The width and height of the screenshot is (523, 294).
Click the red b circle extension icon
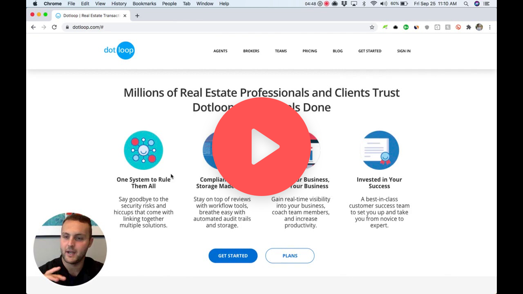(458, 27)
